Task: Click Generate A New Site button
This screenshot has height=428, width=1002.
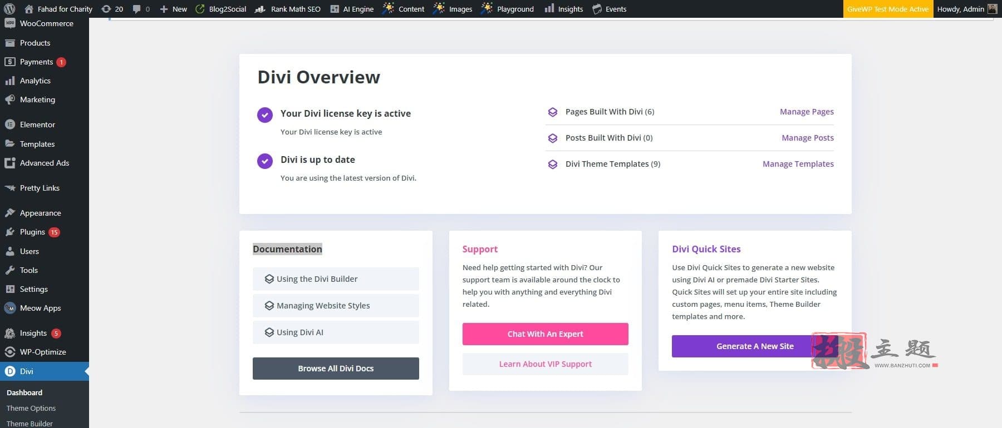Action: click(x=755, y=346)
